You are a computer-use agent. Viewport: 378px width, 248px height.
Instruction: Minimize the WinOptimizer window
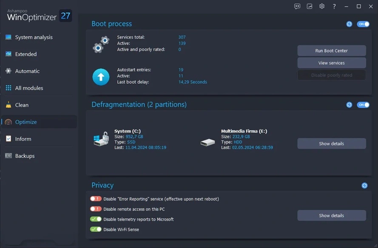coord(347,6)
